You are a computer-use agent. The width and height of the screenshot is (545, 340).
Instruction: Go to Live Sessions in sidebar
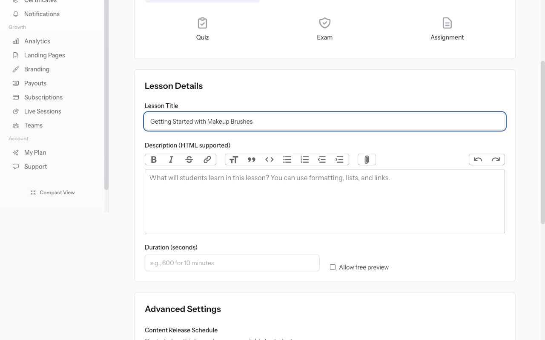pyautogui.click(x=43, y=111)
